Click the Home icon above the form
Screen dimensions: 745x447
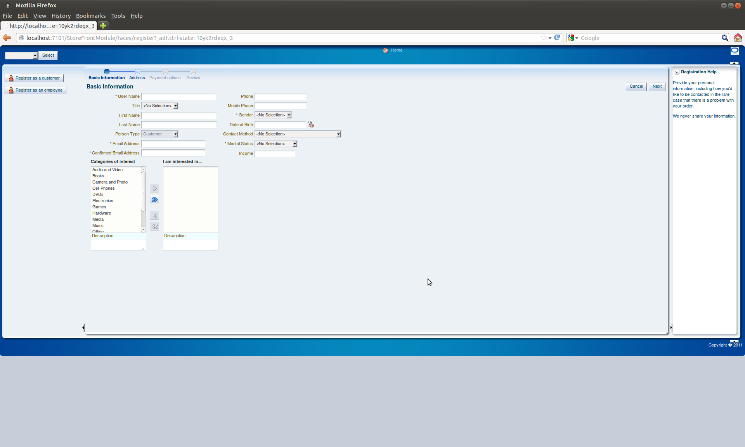tap(386, 50)
